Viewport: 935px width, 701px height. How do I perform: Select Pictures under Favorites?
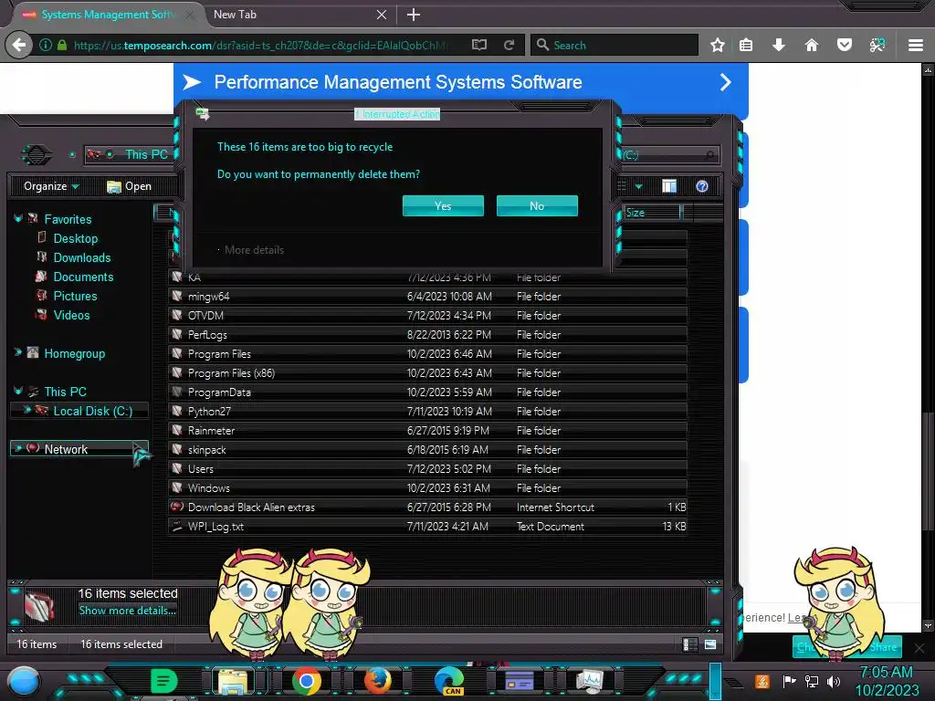75,296
